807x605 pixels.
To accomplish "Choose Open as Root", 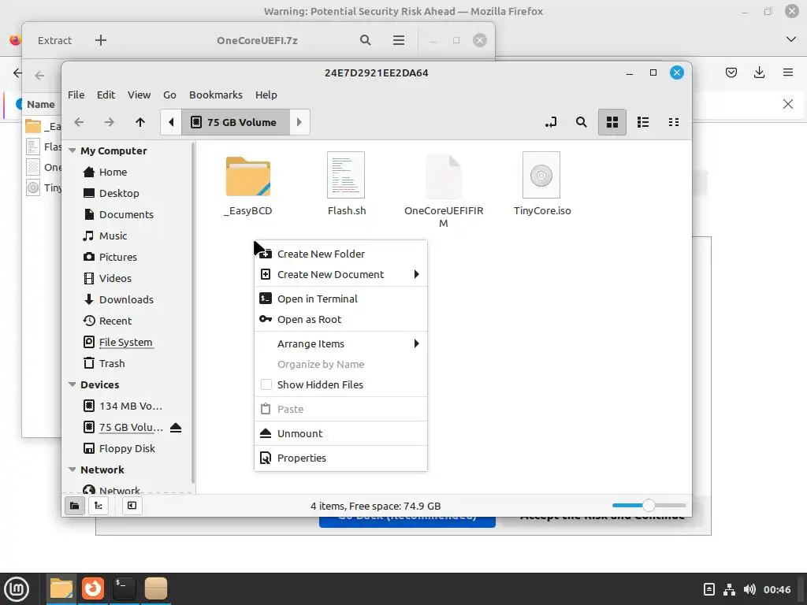I will [x=340, y=319].
